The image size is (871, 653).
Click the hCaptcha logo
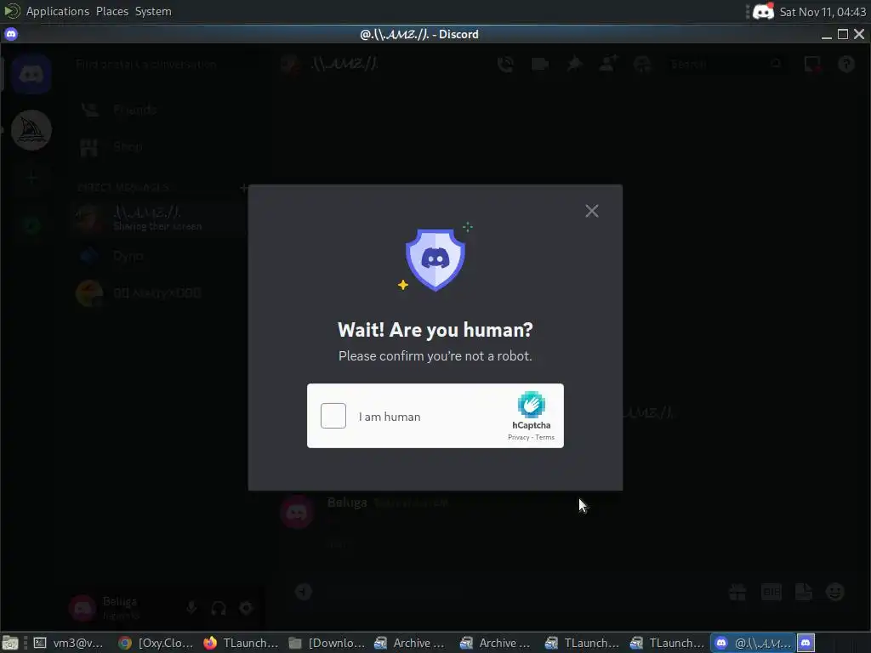[532, 405]
